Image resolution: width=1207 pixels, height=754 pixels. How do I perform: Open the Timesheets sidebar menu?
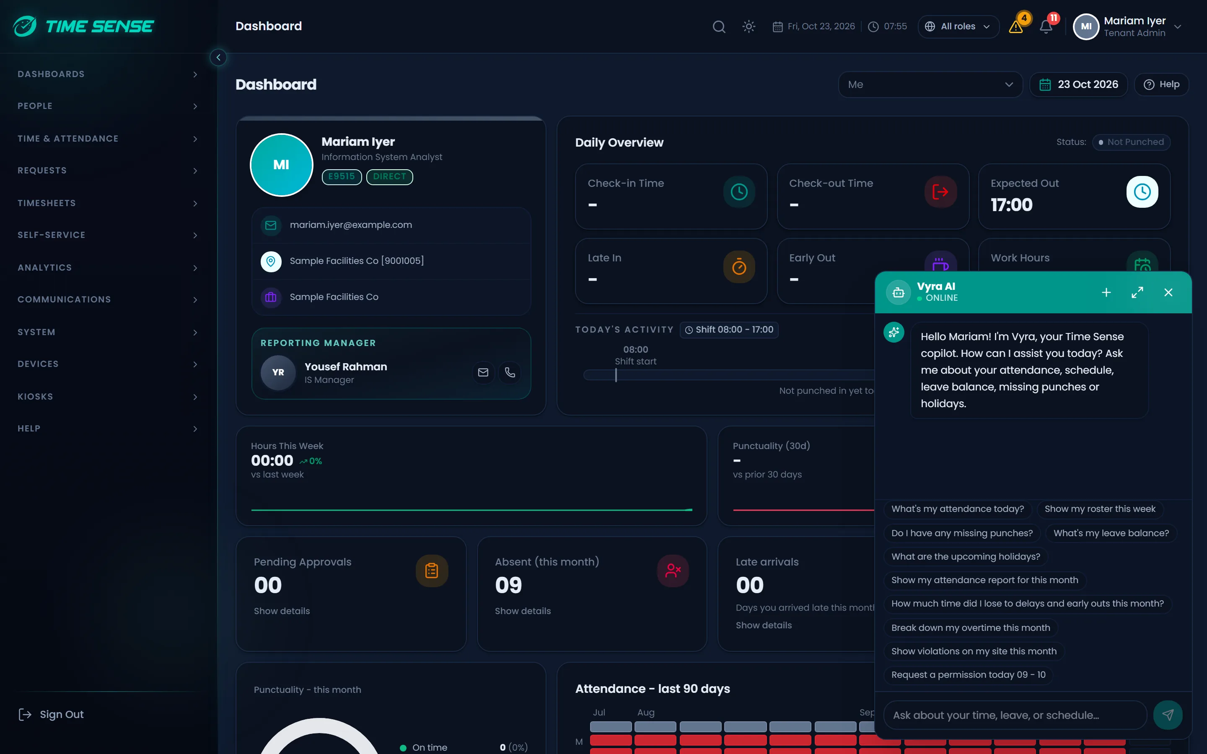pyautogui.click(x=108, y=204)
